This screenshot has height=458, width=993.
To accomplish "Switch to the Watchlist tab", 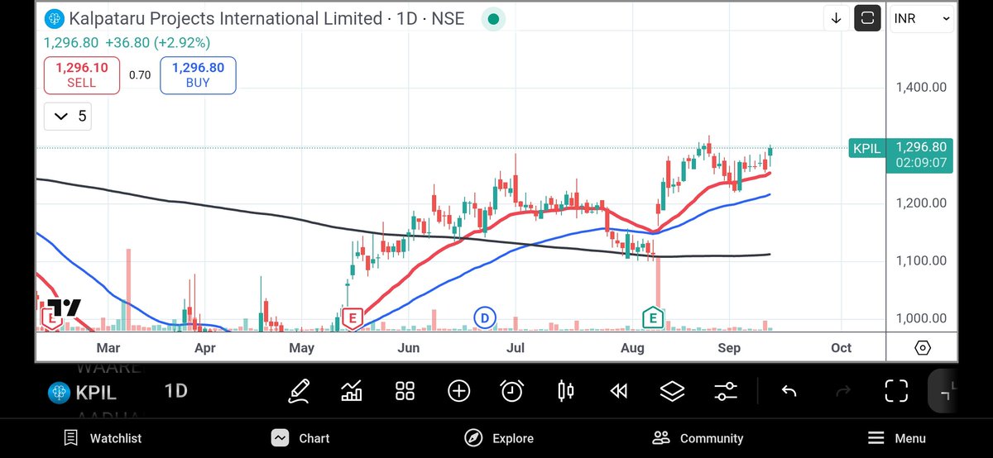I will coord(103,438).
